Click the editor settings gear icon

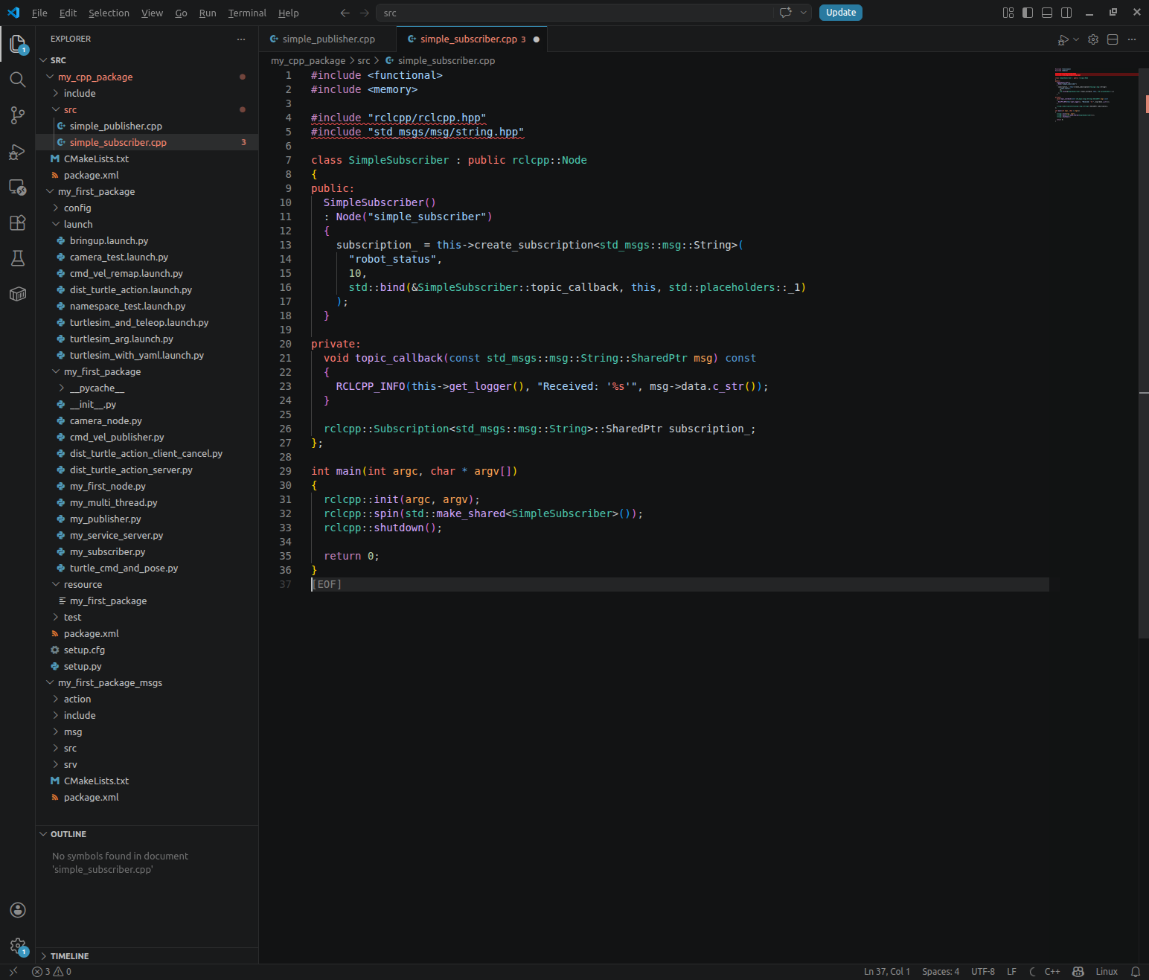pyautogui.click(x=1093, y=39)
